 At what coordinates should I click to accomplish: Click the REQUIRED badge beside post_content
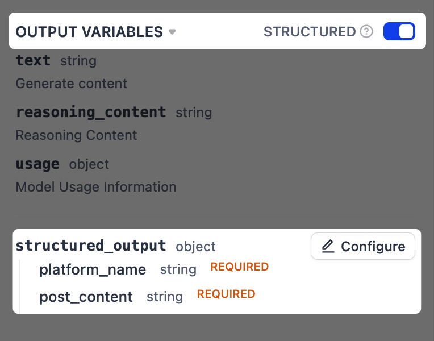click(x=226, y=294)
